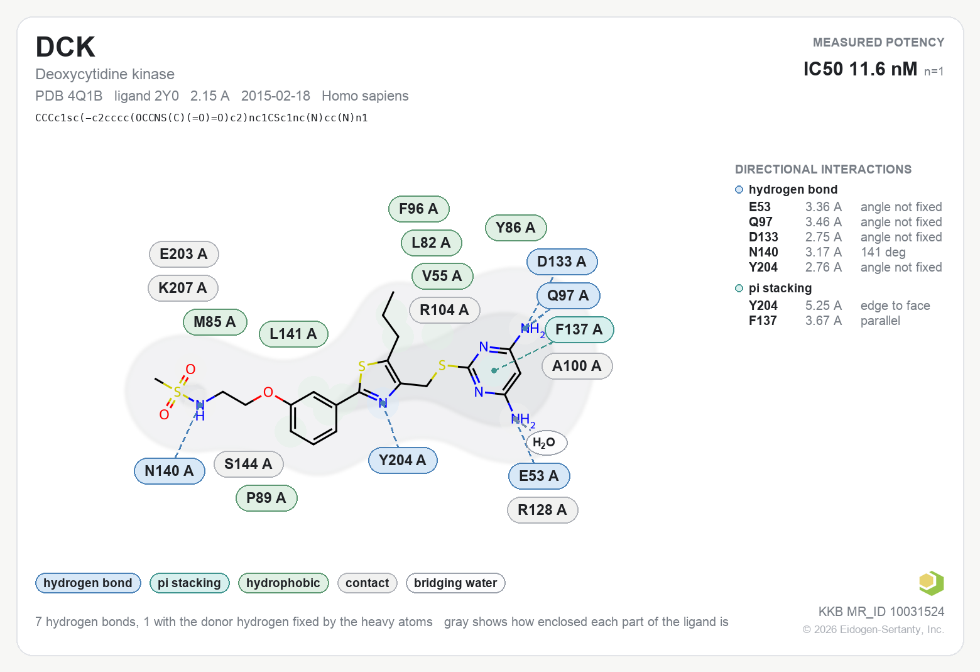Click the Y204 5.25 A edge to face row
The height and width of the screenshot is (672, 980).
[x=839, y=306]
